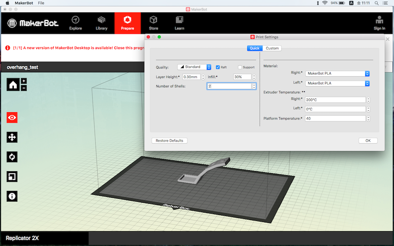The image size is (394, 246).
Task: Click Left extruder temperature field
Action: pos(335,109)
